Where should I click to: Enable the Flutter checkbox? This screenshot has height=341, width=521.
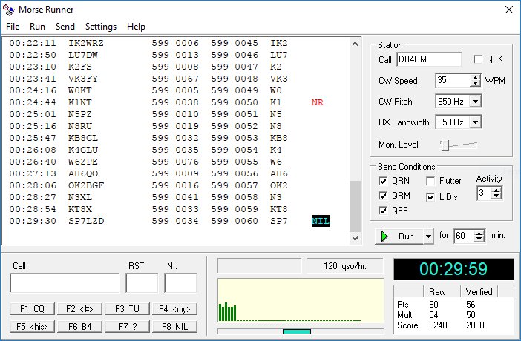click(x=430, y=181)
